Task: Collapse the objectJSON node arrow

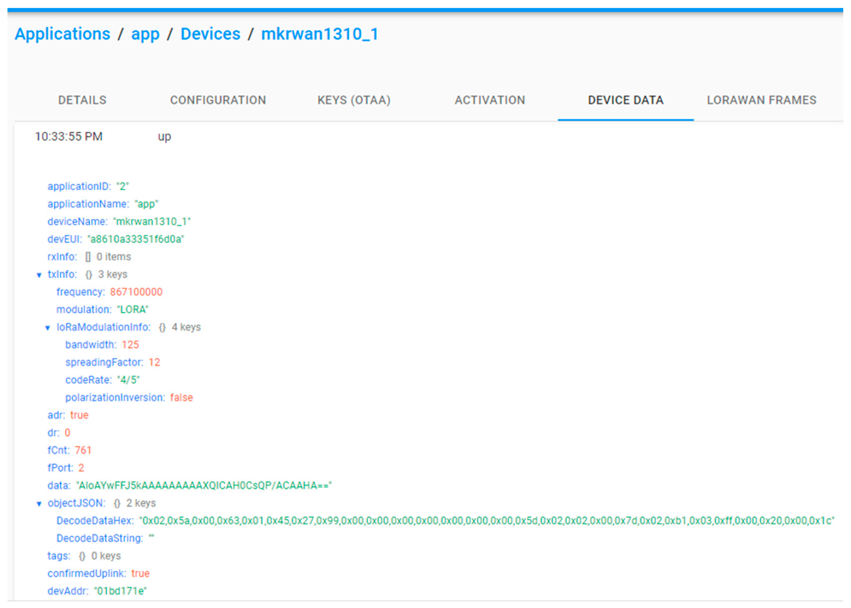Action: [x=39, y=504]
